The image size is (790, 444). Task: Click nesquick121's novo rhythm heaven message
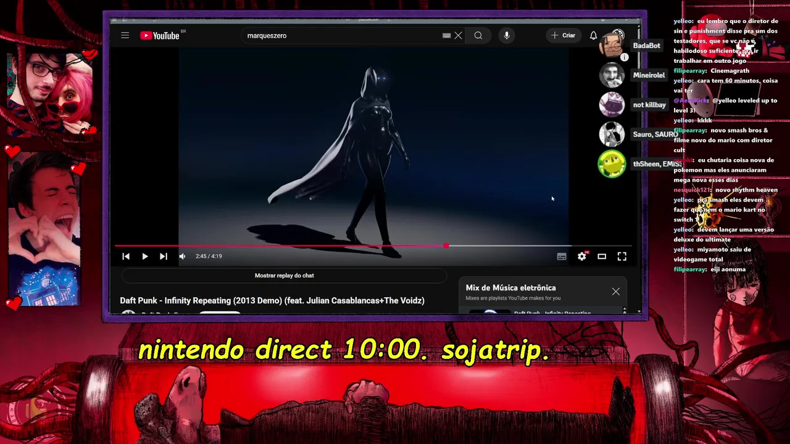(x=726, y=190)
